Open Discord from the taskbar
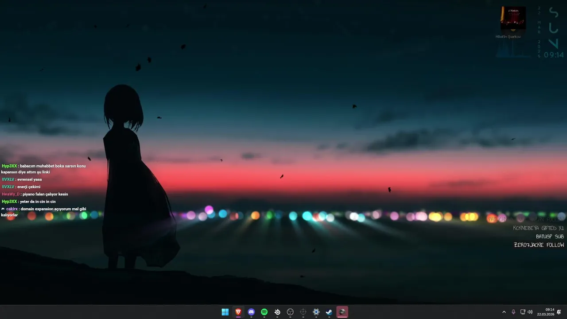567x319 pixels. point(251,312)
